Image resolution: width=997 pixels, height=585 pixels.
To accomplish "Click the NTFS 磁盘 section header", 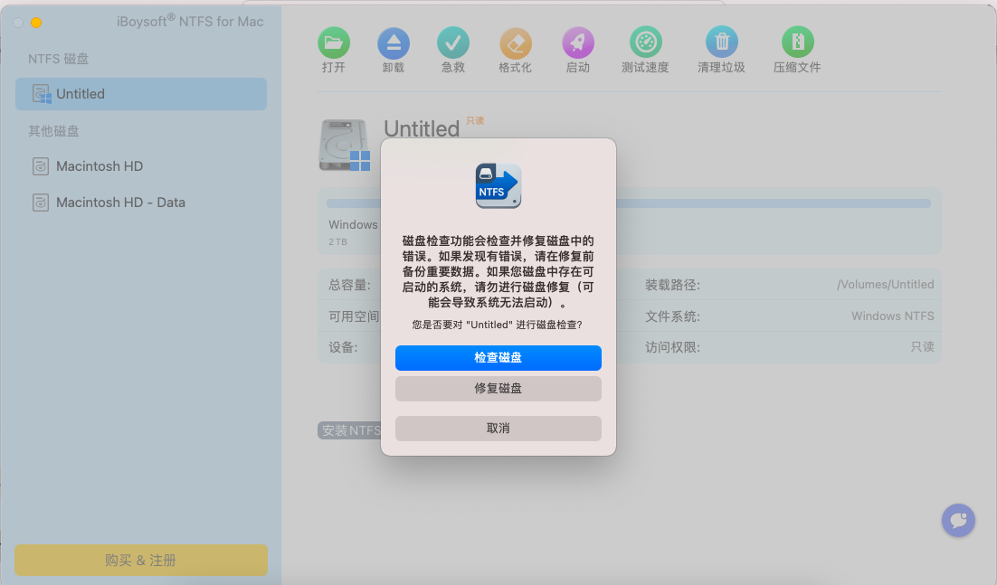I will (x=58, y=59).
